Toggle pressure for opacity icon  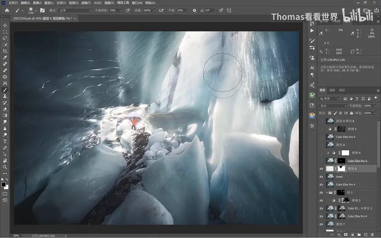pos(128,10)
